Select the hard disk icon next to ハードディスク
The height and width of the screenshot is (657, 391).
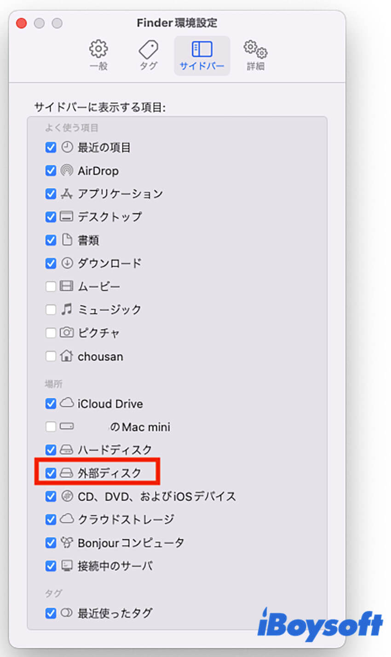tap(67, 450)
